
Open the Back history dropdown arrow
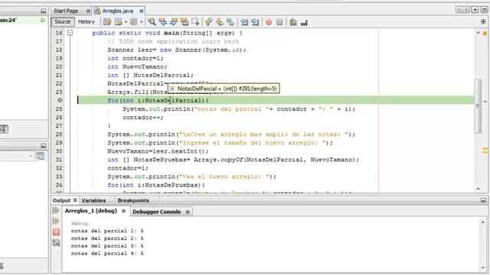126,22
